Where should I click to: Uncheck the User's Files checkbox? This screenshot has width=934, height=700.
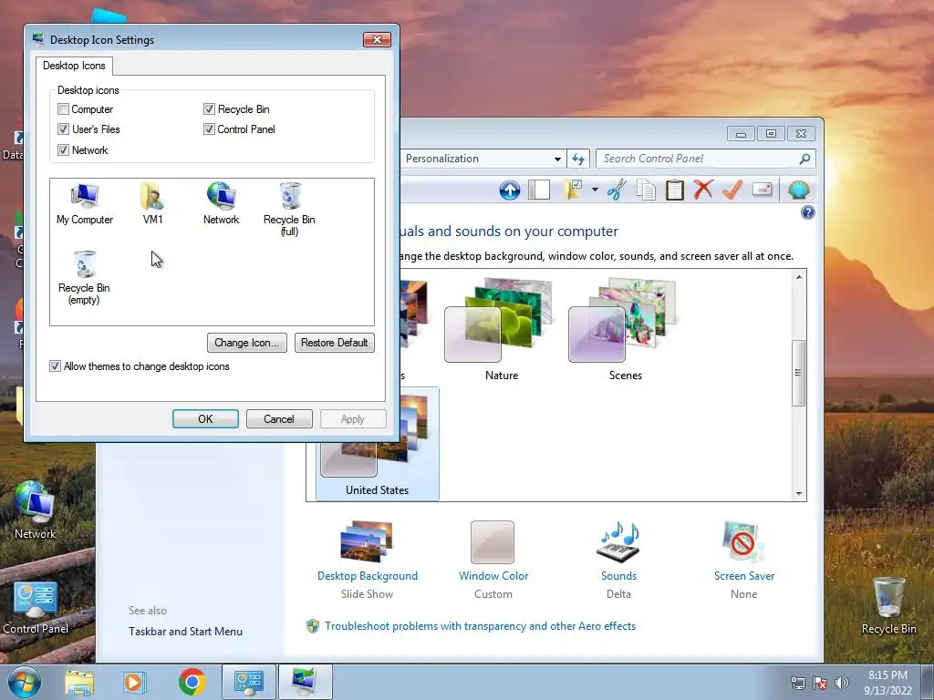point(63,129)
